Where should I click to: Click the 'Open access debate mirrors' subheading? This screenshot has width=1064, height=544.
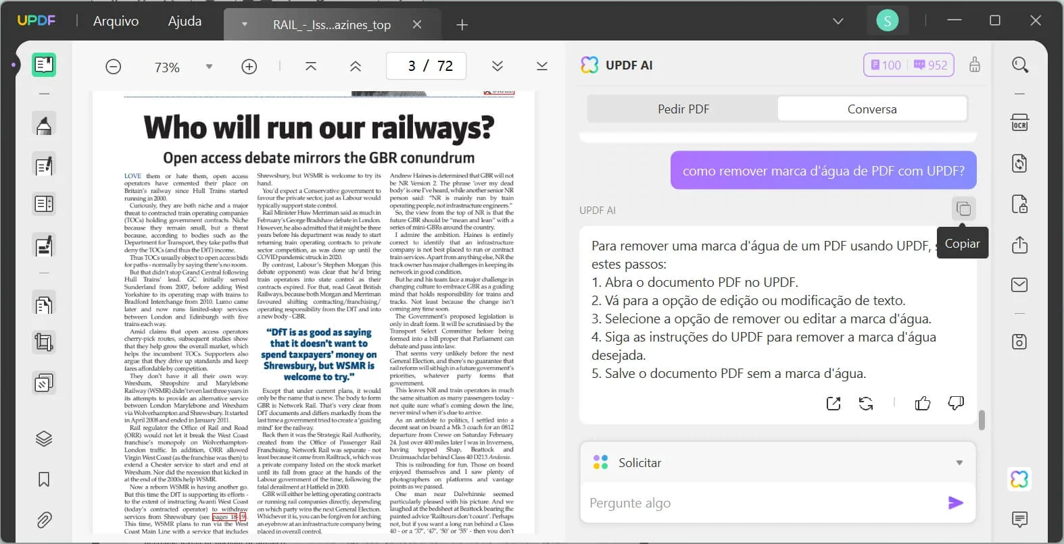coord(318,158)
